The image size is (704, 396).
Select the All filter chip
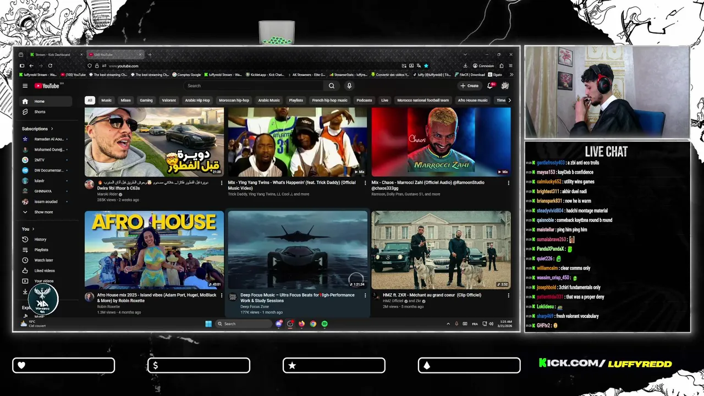tap(90, 100)
